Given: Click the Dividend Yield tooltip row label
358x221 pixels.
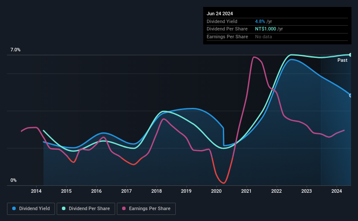Looking at the screenshot, I should click(222, 21).
